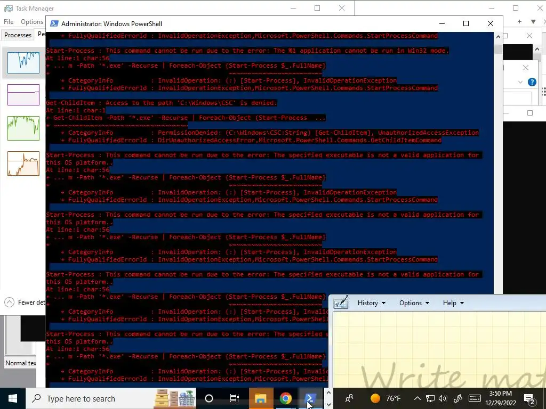Open the Windows Start menu
546x409 pixels.
[13, 398]
